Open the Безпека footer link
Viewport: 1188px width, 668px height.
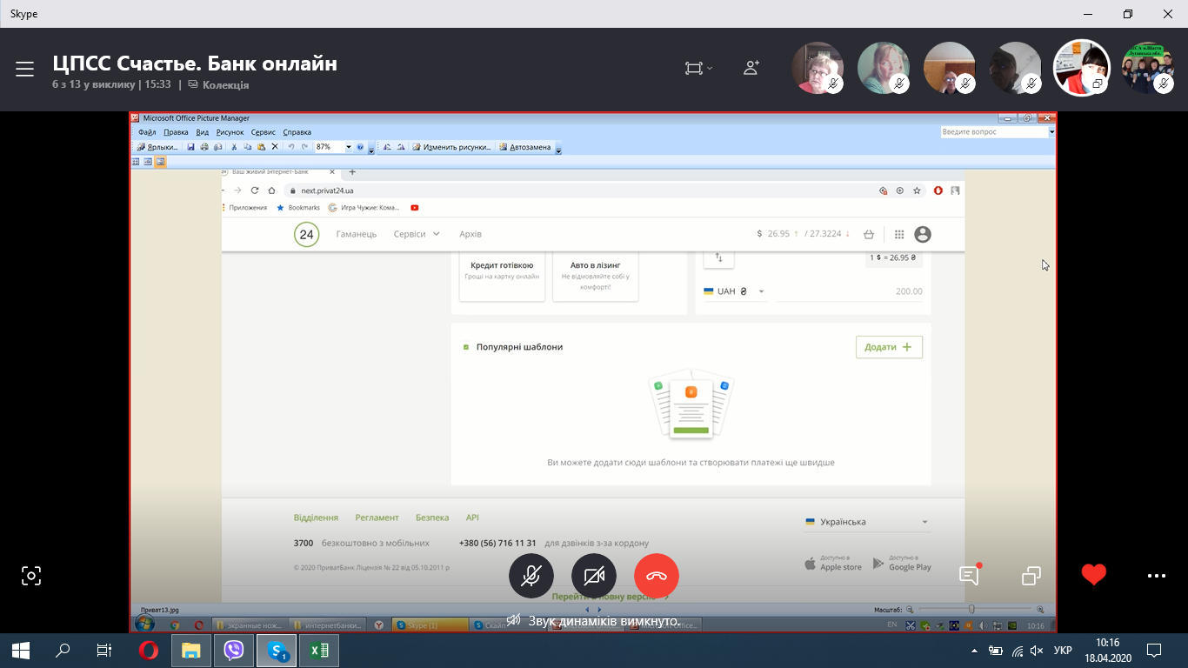432,518
